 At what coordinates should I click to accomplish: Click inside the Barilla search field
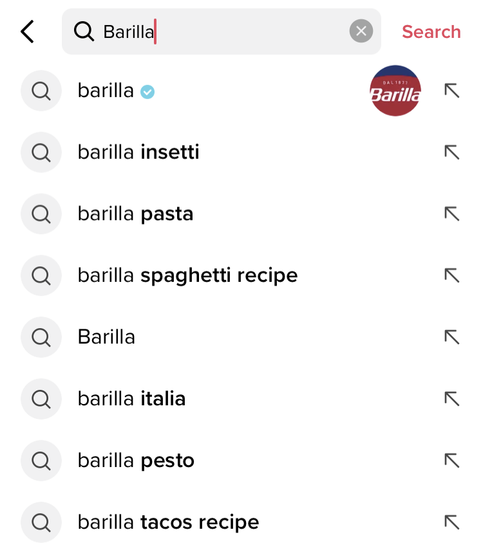tap(219, 32)
